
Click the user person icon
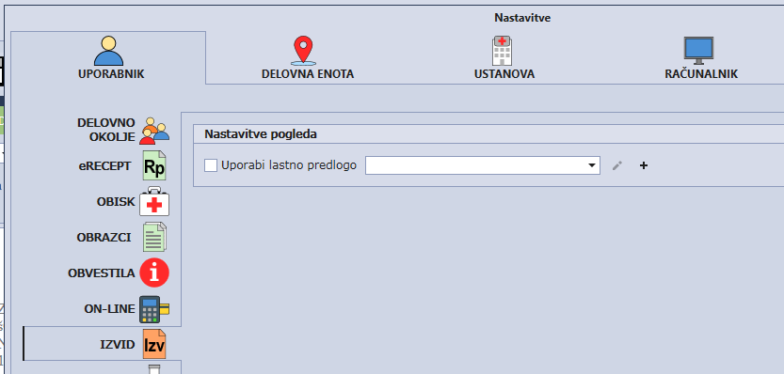108,51
